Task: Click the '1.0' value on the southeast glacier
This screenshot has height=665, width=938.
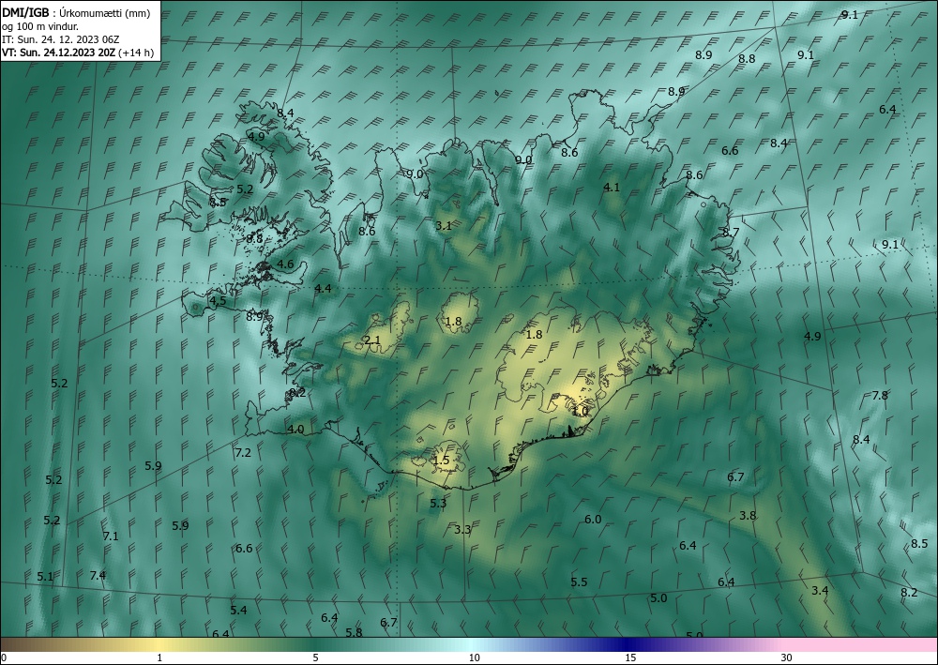Action: [581, 412]
